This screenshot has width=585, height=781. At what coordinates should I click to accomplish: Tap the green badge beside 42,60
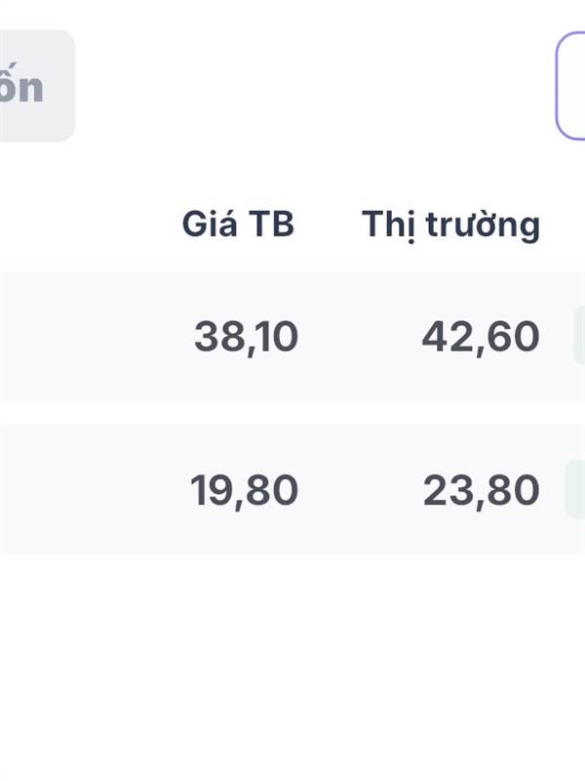tap(579, 336)
